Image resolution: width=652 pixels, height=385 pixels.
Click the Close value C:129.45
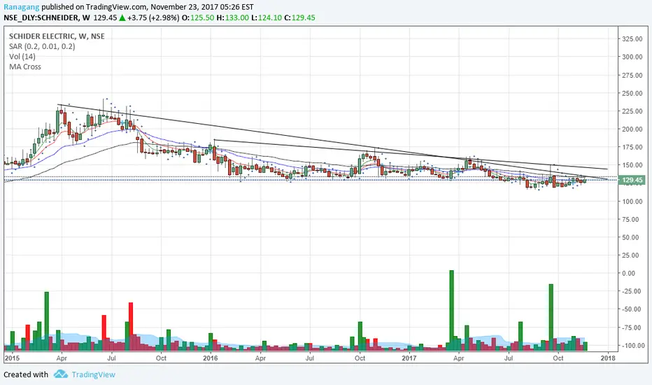point(300,17)
